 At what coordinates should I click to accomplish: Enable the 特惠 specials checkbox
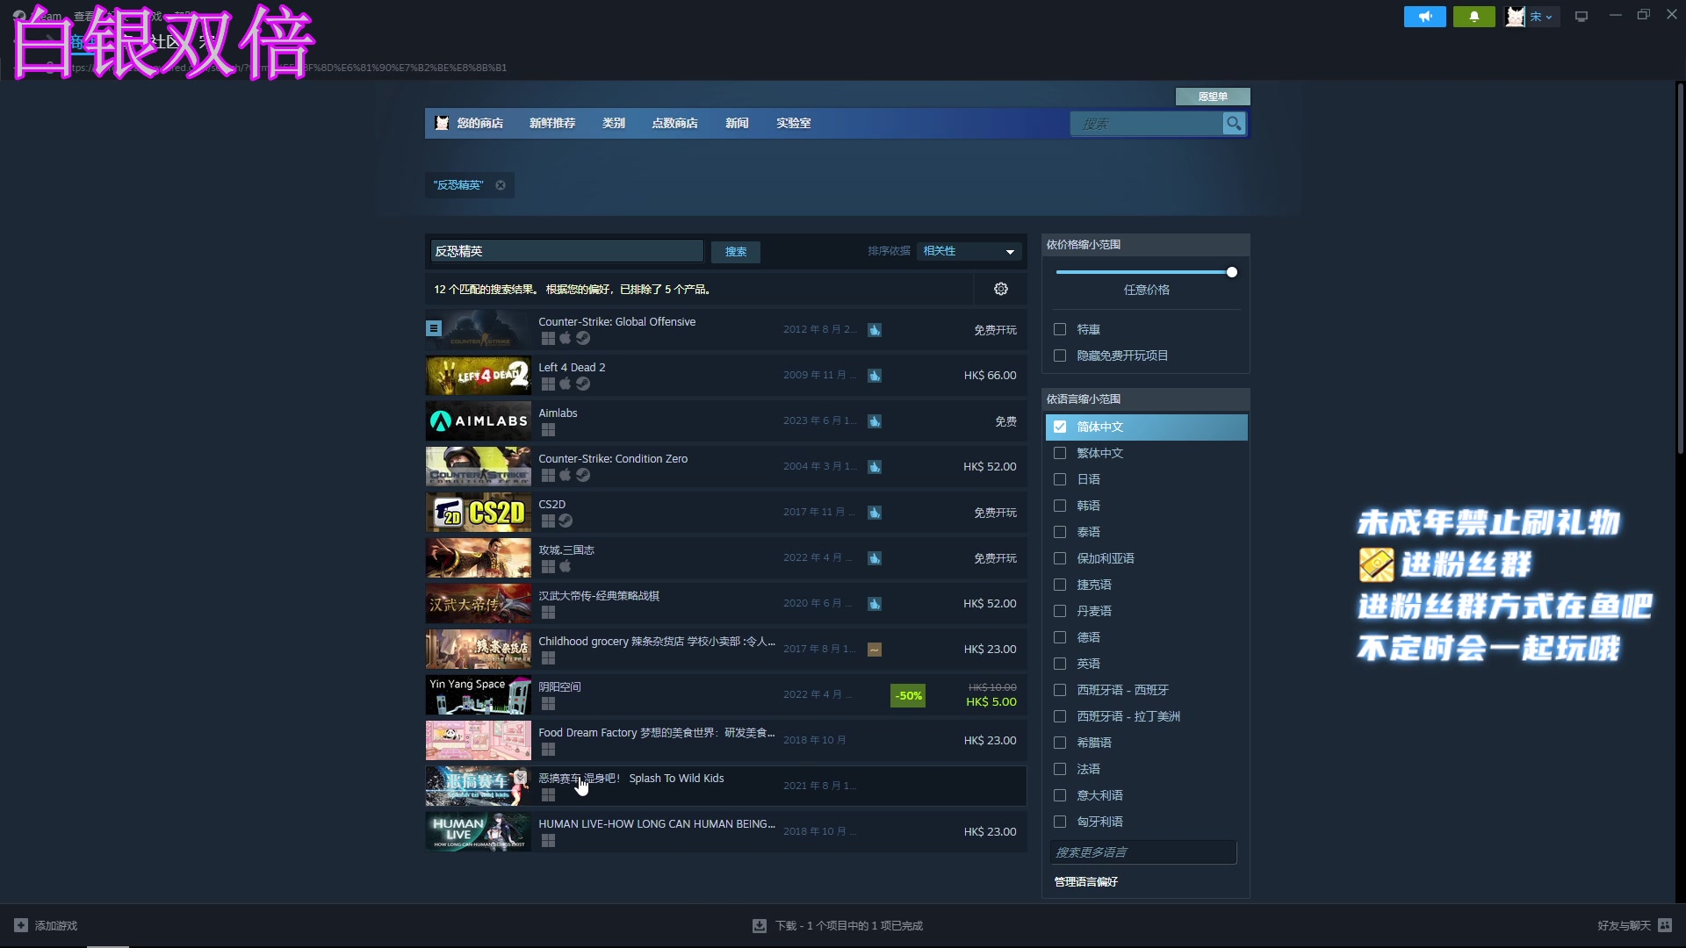(x=1060, y=329)
